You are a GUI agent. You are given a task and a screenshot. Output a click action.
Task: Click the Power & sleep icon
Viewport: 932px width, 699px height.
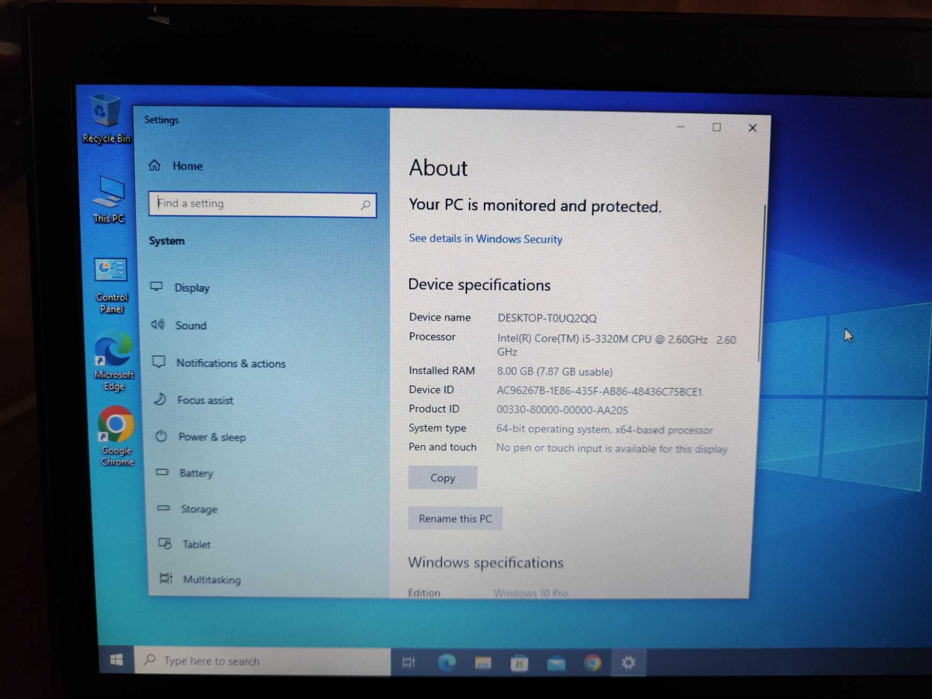pyautogui.click(x=161, y=436)
